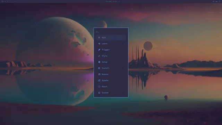Click the clock in the top bar

click(111, 1)
